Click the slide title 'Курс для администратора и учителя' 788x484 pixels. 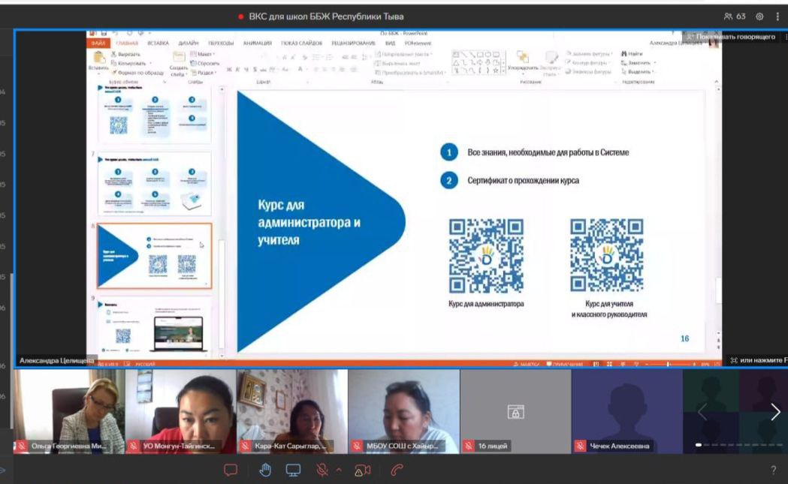click(x=309, y=222)
